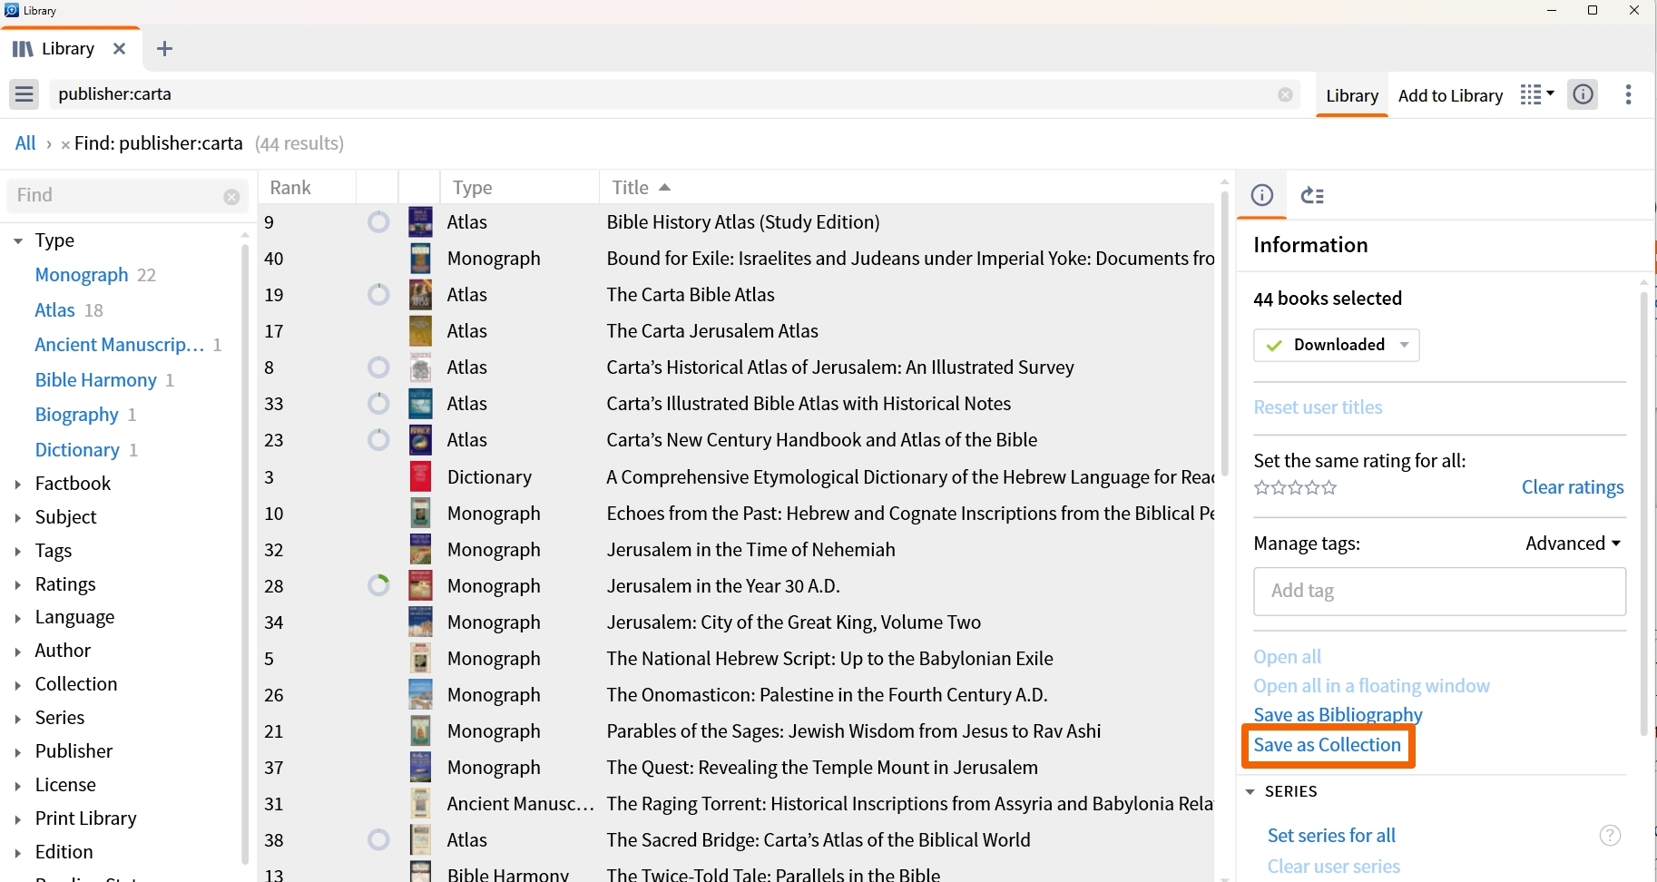
Task: Select row The Quest: Revealing the Temple Mount
Action: [736, 768]
